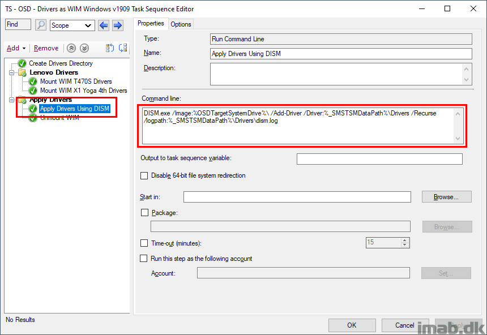Viewport: 487px width, 335px height.
Task: Enable Time-out (minutes) checkbox
Action: (144, 243)
